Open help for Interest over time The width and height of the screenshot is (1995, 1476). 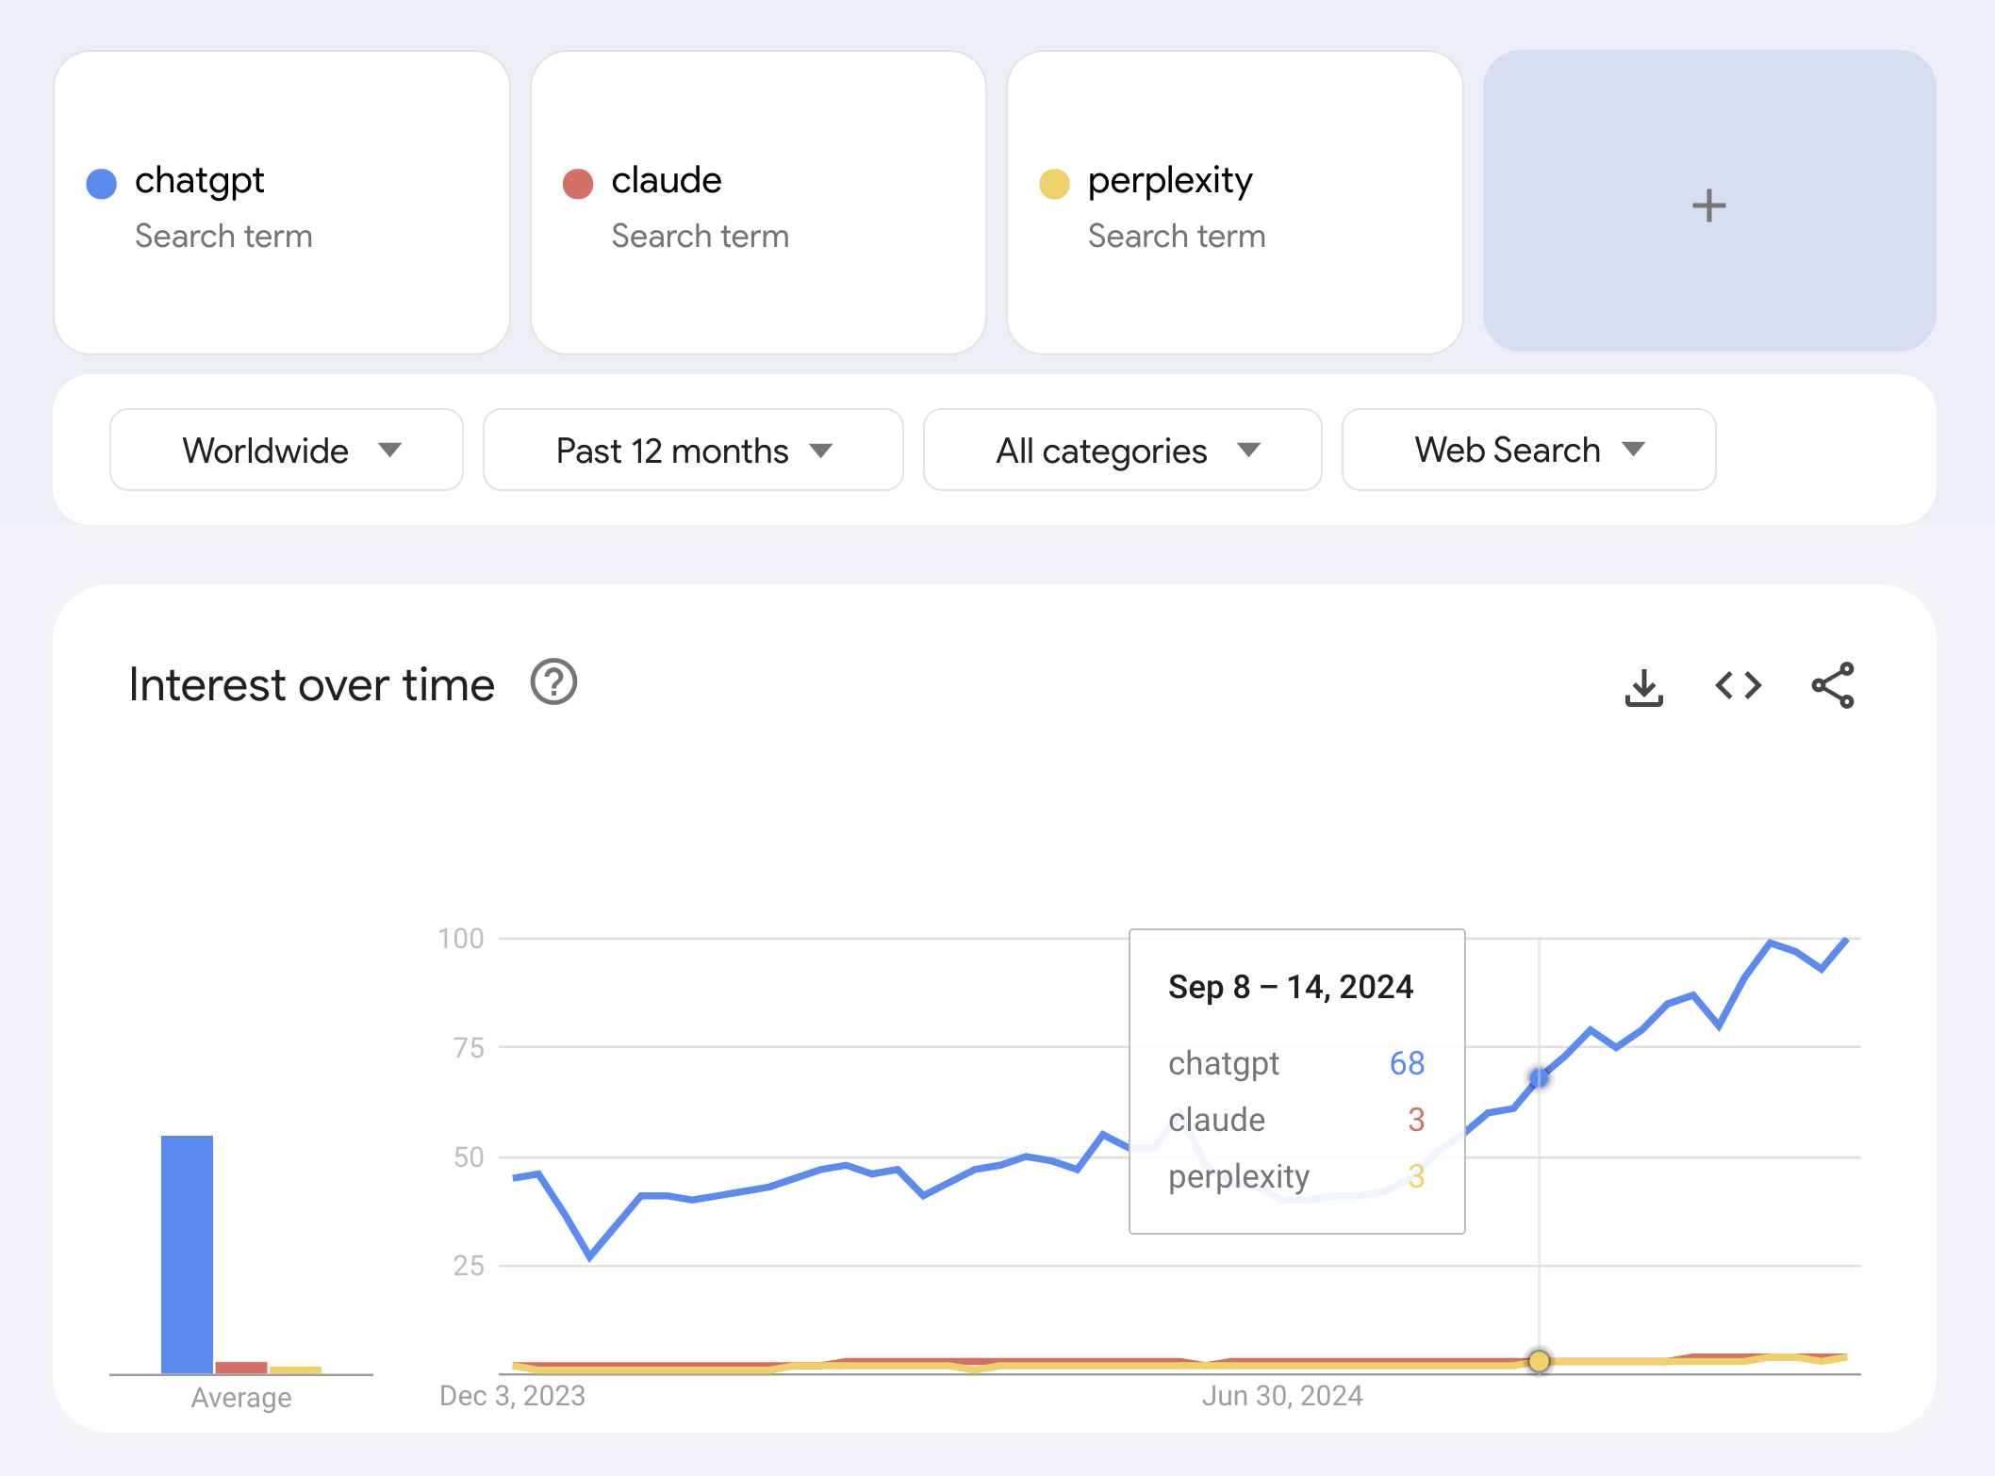tap(553, 682)
